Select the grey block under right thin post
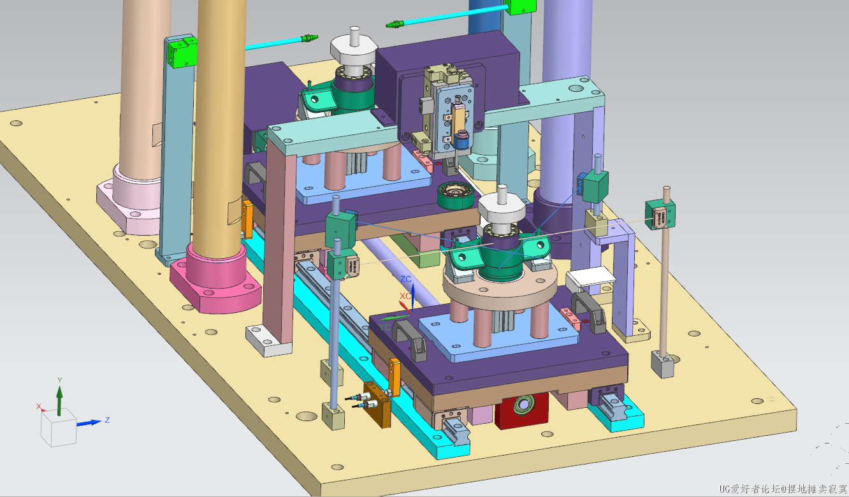 click(x=662, y=365)
